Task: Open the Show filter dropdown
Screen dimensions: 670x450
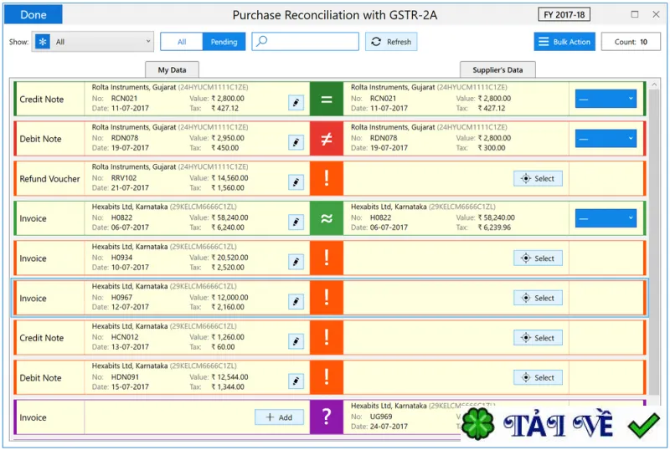Action: point(93,42)
